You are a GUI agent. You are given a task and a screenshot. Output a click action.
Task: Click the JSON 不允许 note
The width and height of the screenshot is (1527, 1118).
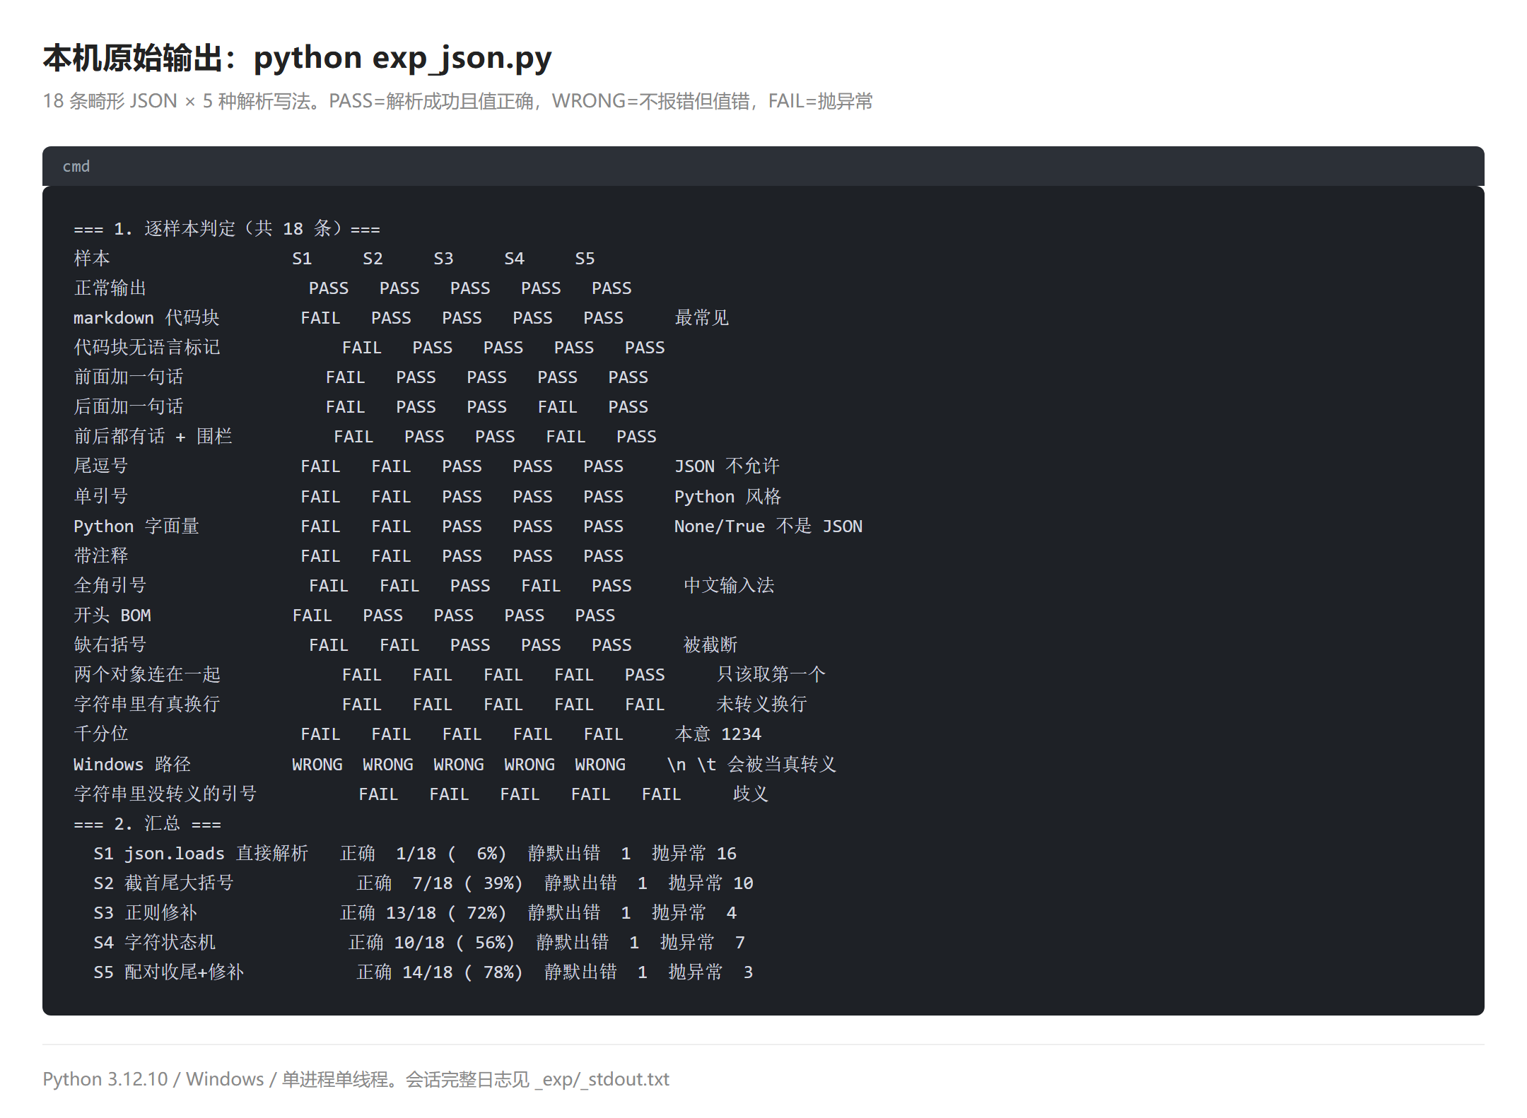[727, 466]
